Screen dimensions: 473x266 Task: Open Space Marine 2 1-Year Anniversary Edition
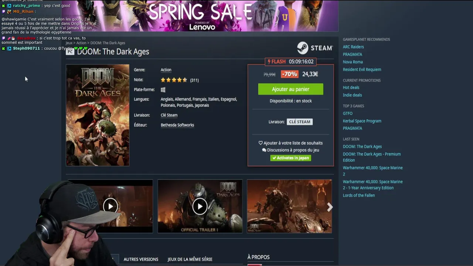point(372,185)
